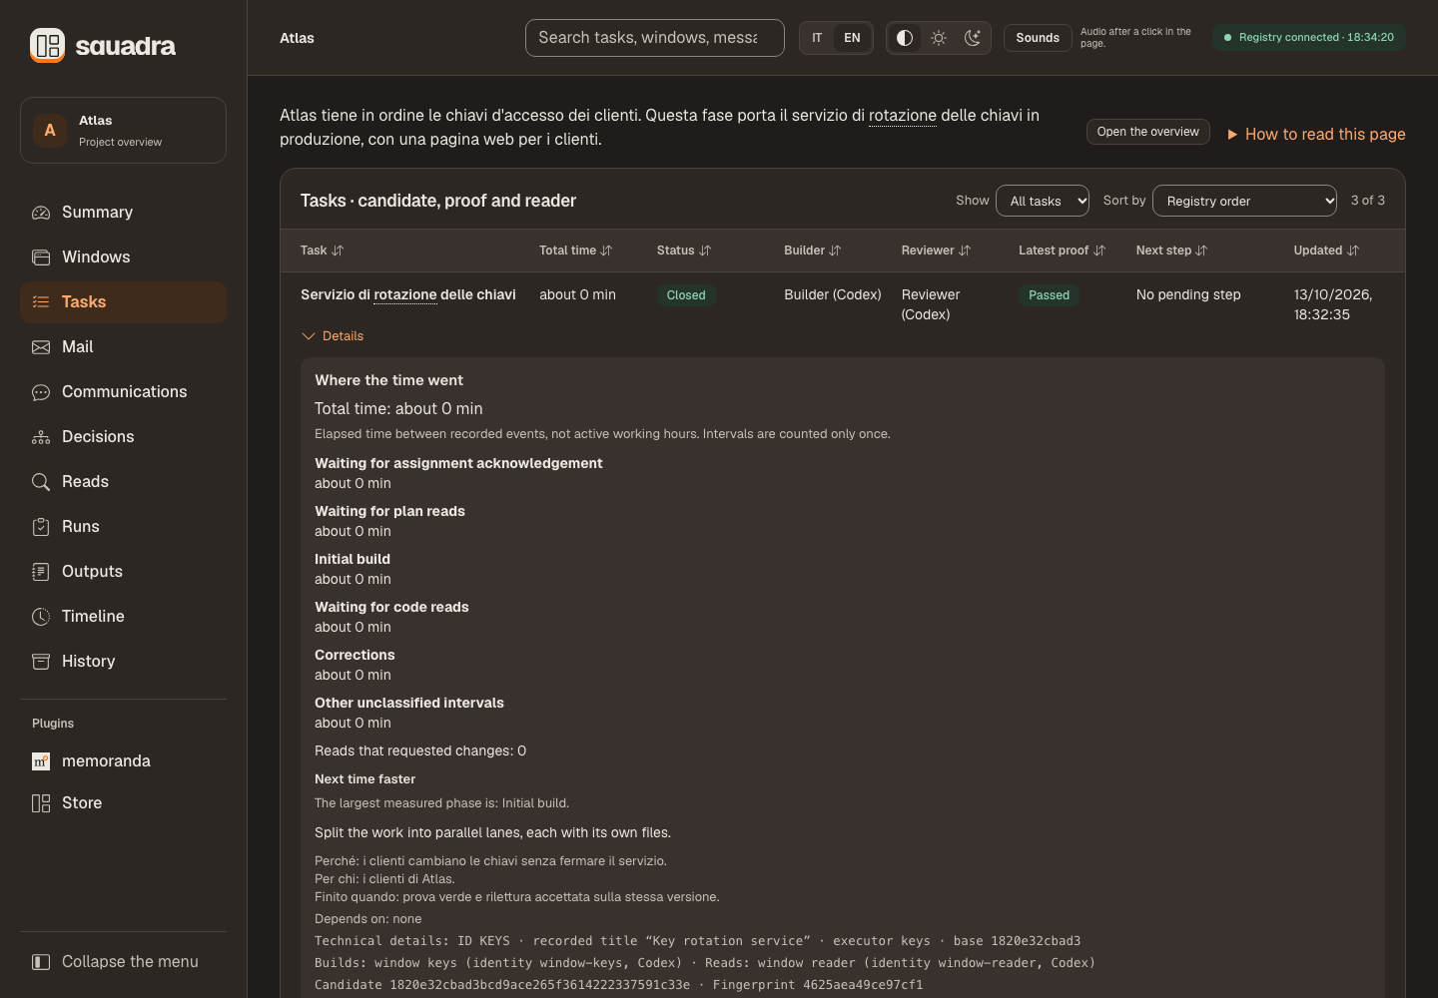Screen dimensions: 1438x998
Task: Sort the table by Status column
Action: [684, 250]
